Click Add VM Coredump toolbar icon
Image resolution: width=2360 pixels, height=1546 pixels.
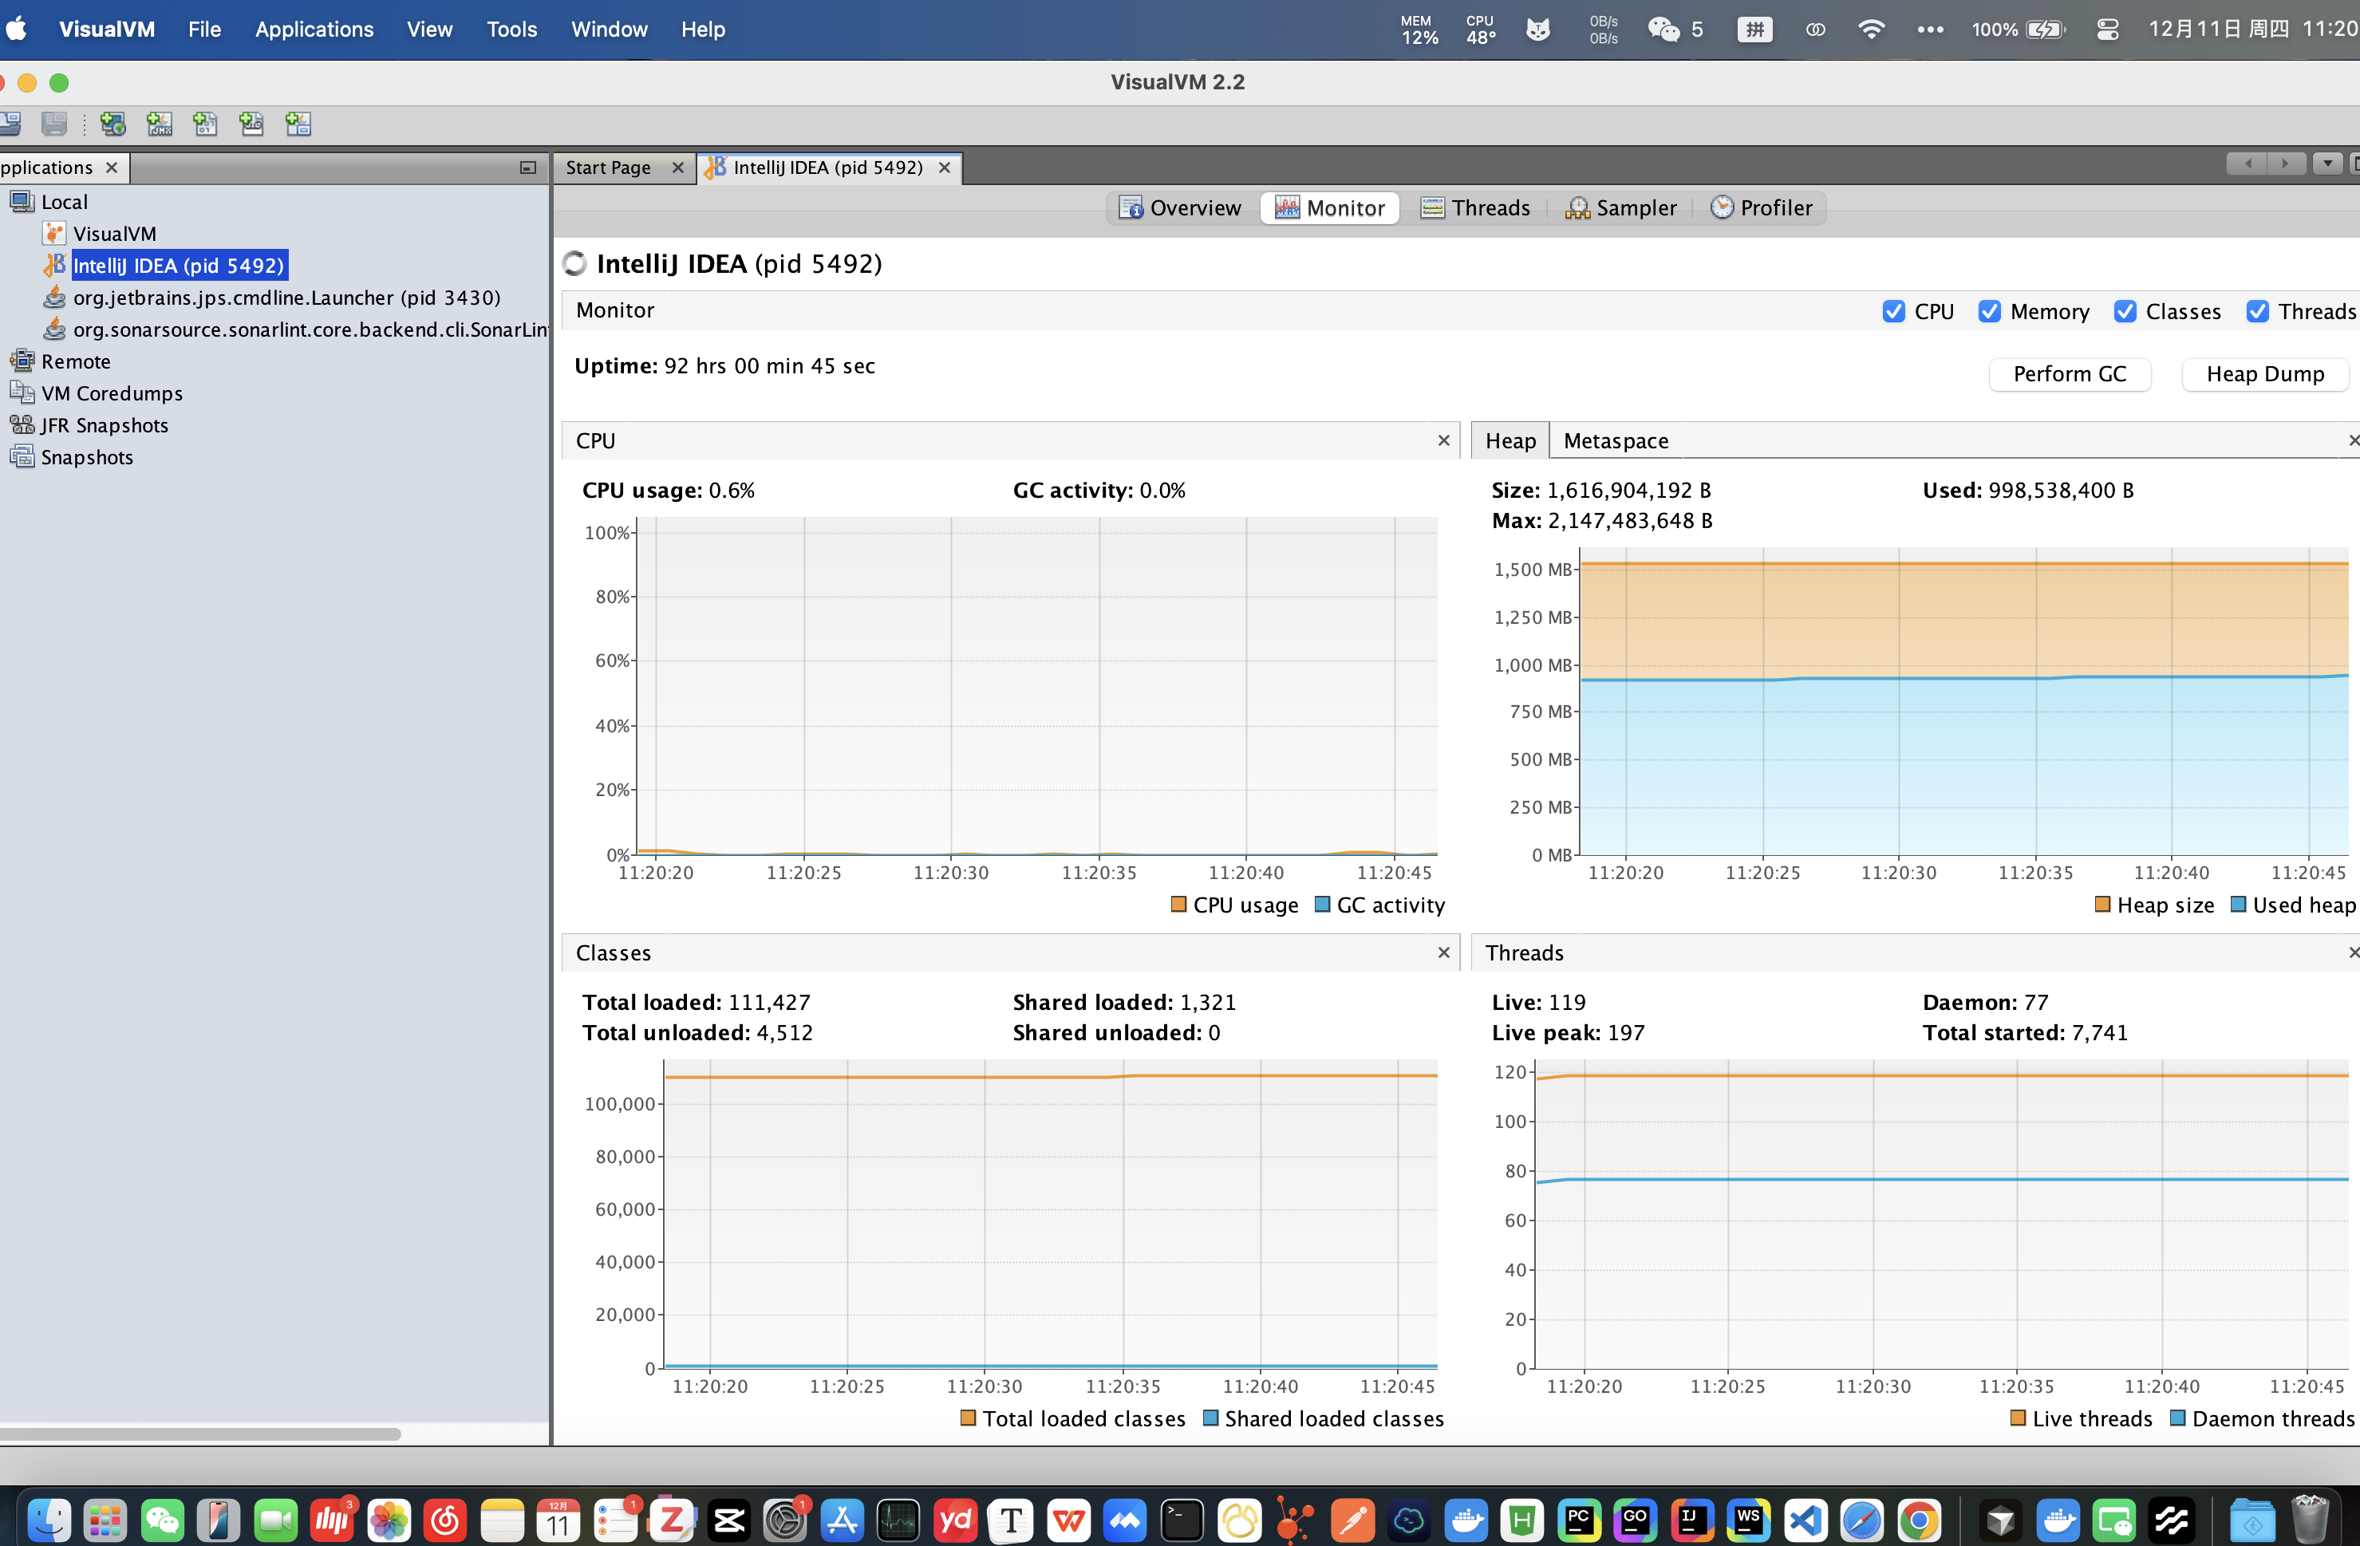coord(205,124)
